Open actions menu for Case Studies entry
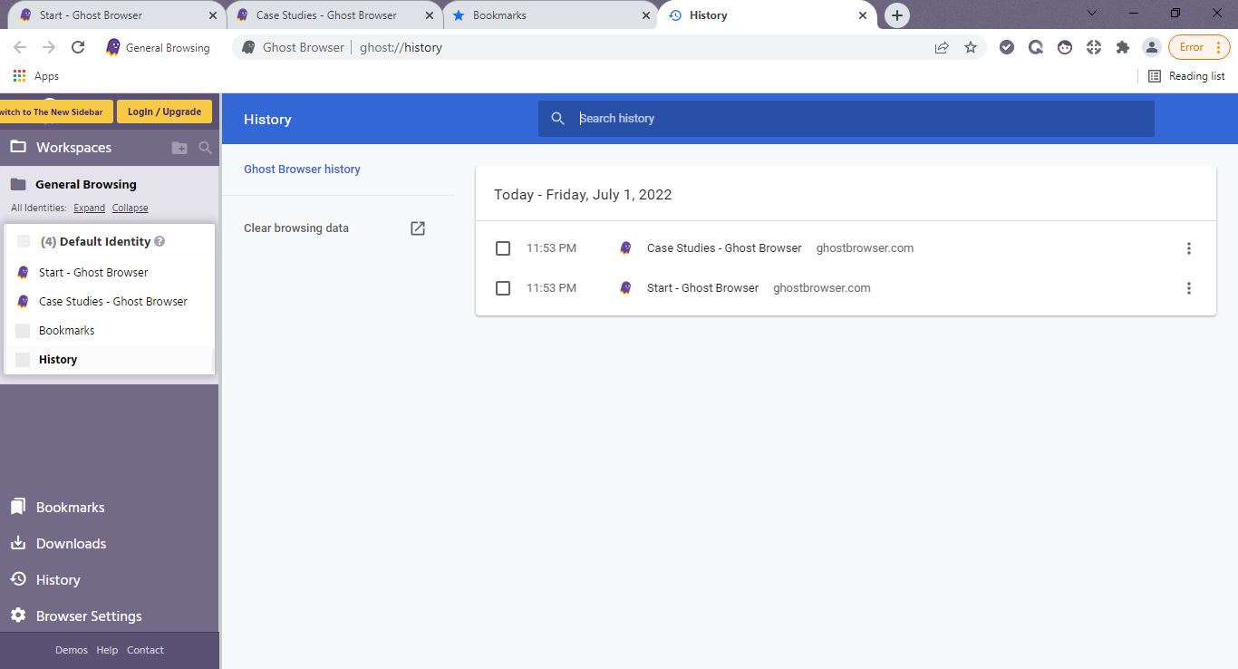The image size is (1238, 669). (1189, 248)
